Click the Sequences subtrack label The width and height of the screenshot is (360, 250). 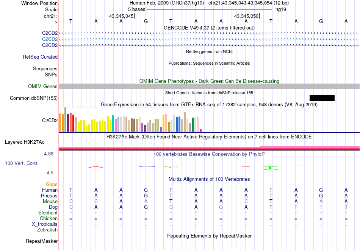(45, 69)
